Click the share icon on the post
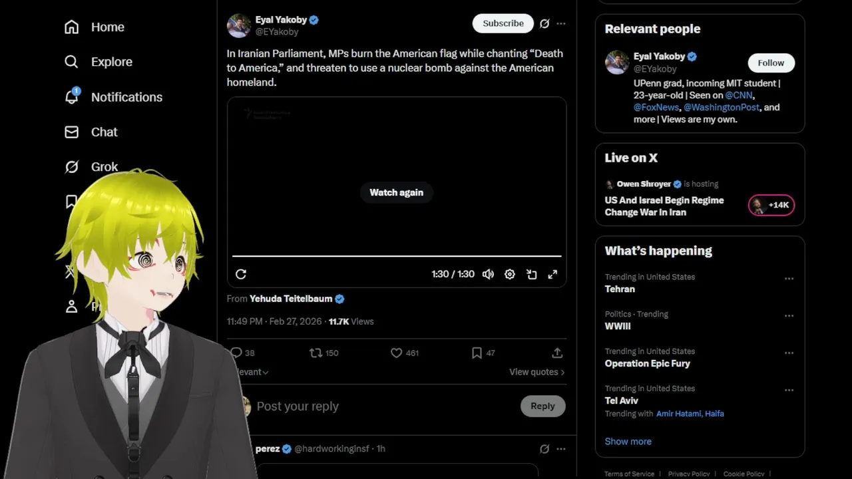Screen dimensions: 852x479 (x=557, y=353)
